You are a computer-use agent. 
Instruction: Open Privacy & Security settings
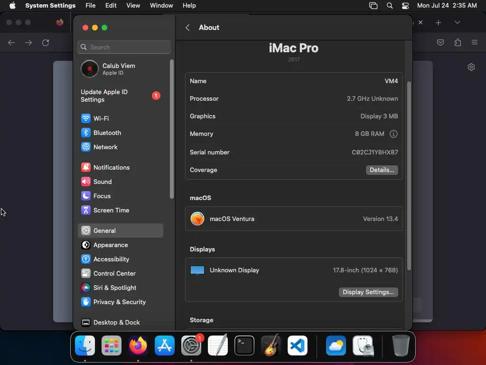click(x=120, y=302)
